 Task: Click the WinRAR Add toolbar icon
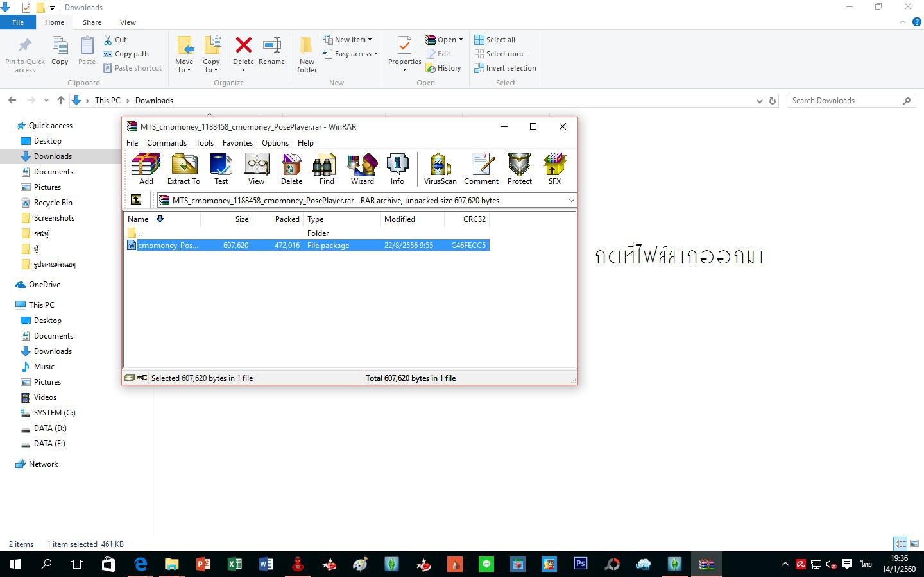[x=146, y=169]
